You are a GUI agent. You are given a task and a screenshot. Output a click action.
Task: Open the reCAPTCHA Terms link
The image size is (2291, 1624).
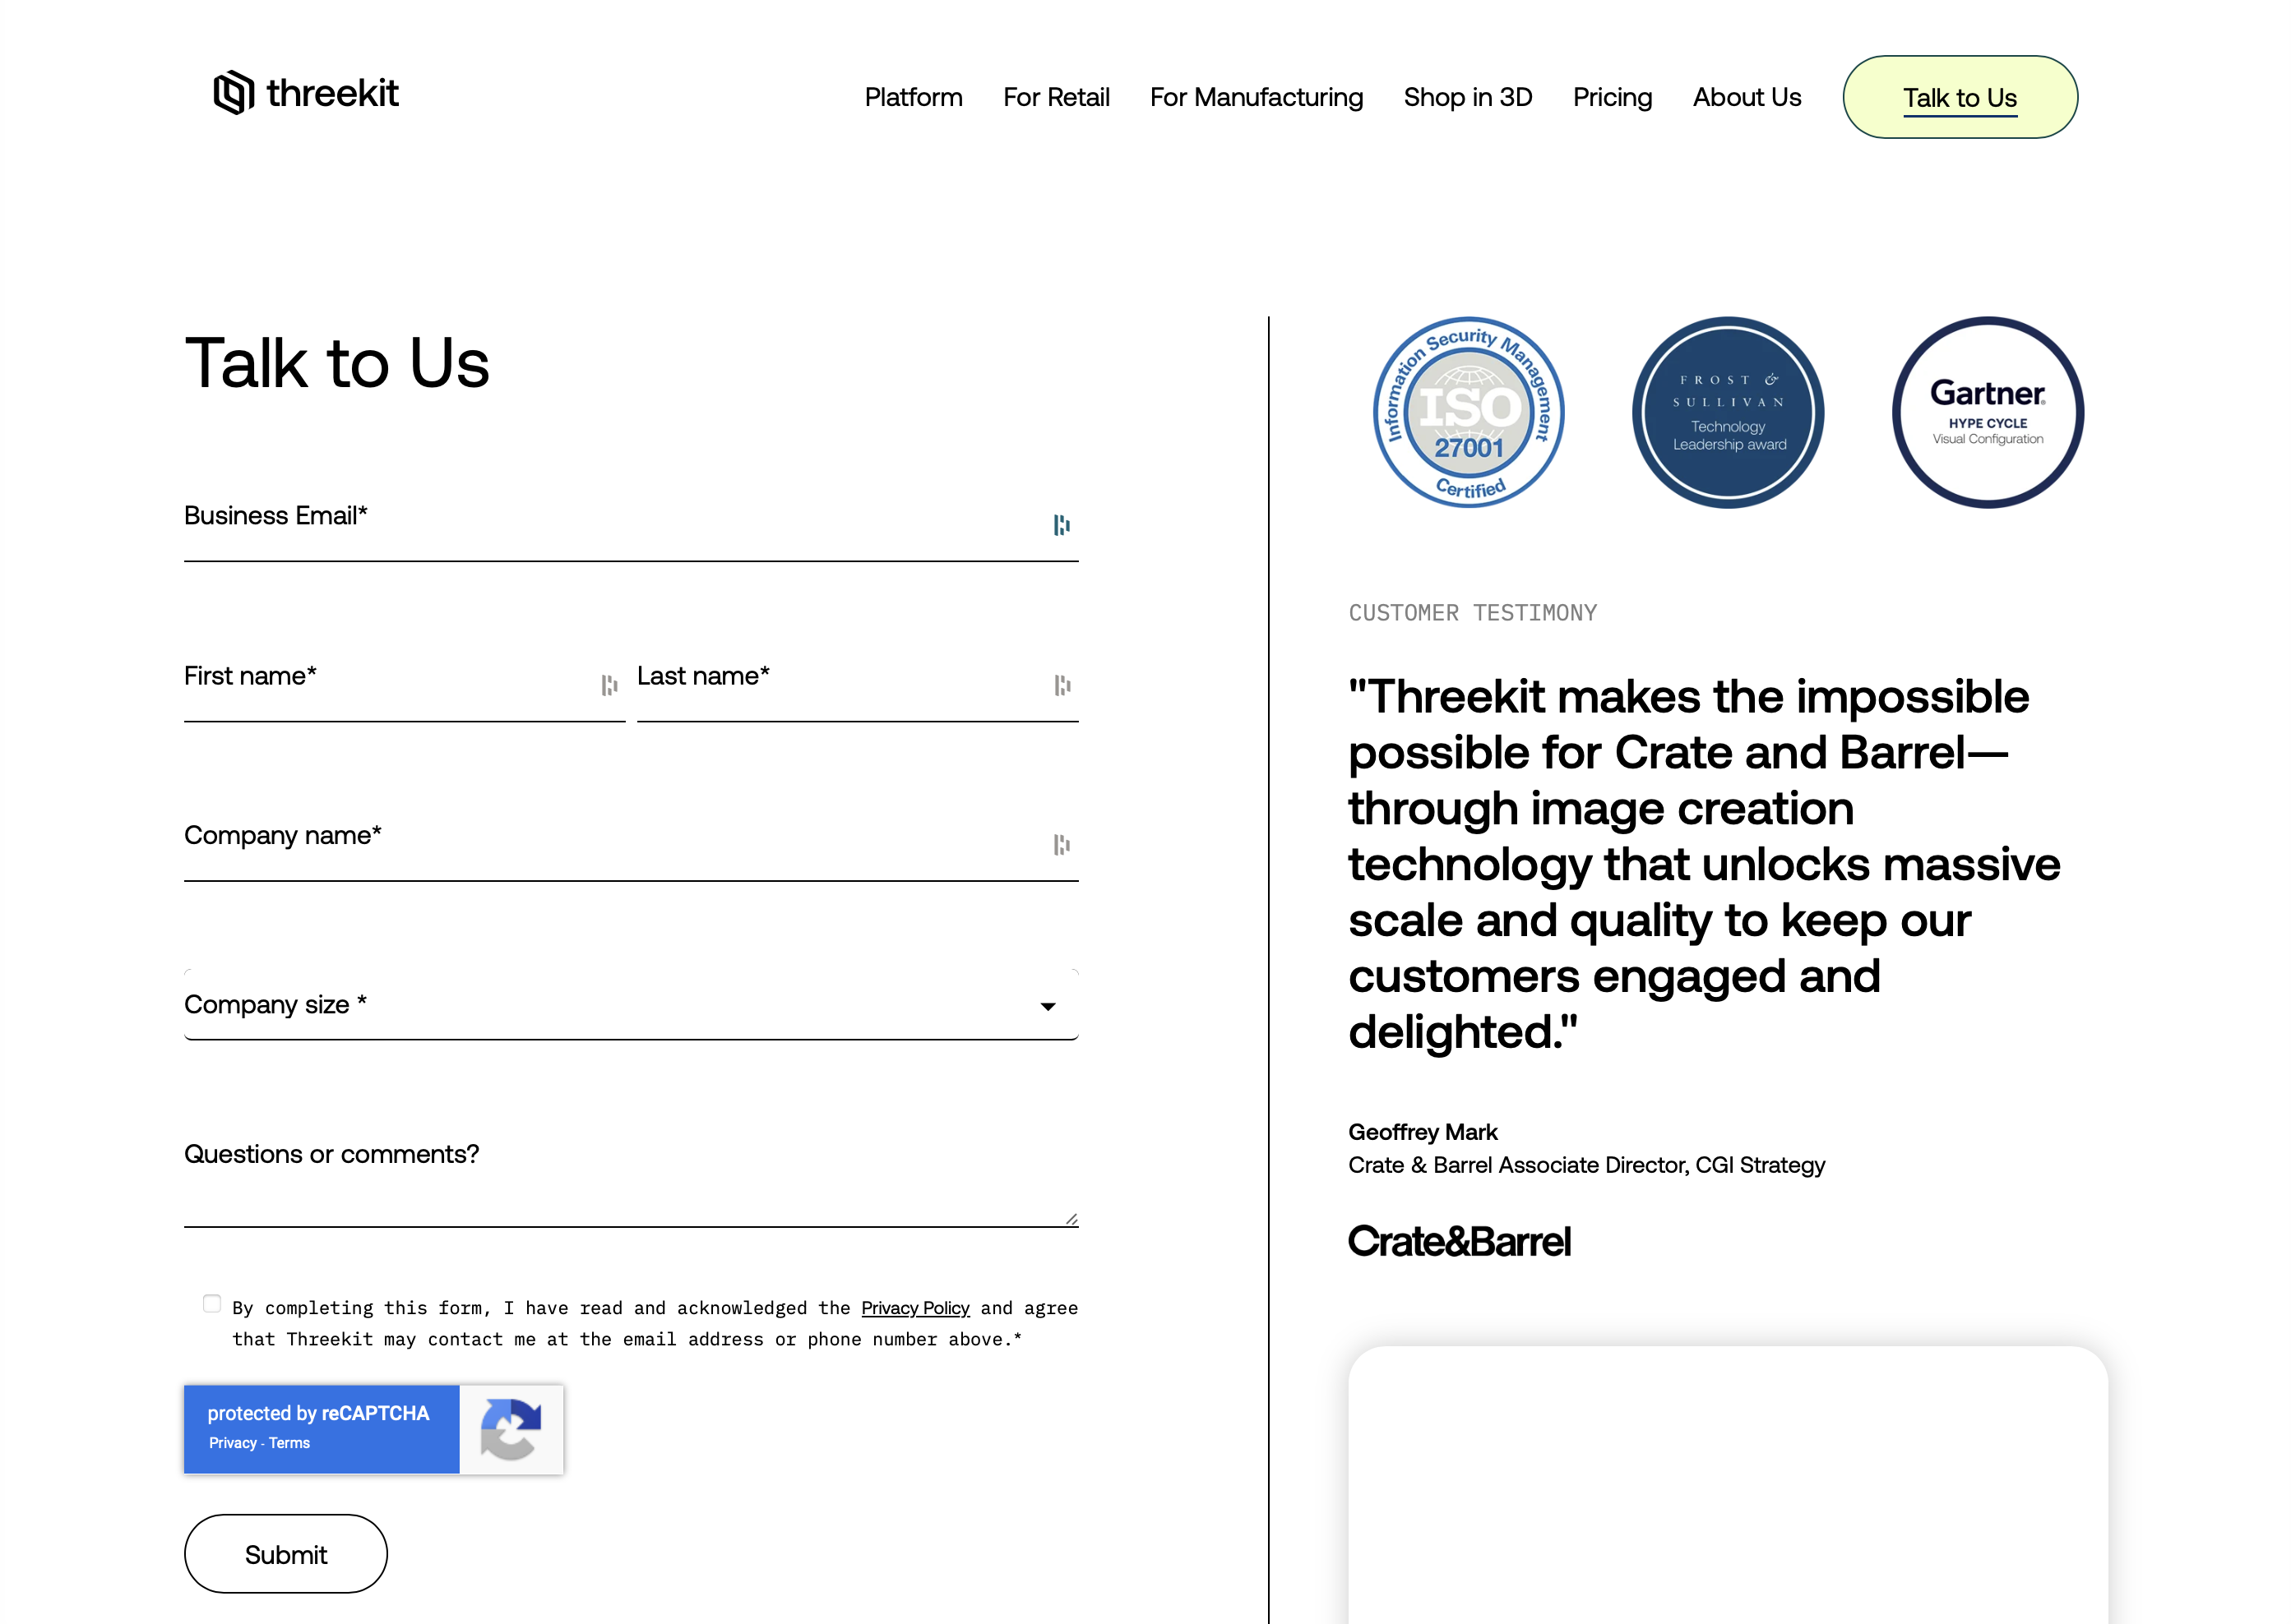click(x=289, y=1443)
